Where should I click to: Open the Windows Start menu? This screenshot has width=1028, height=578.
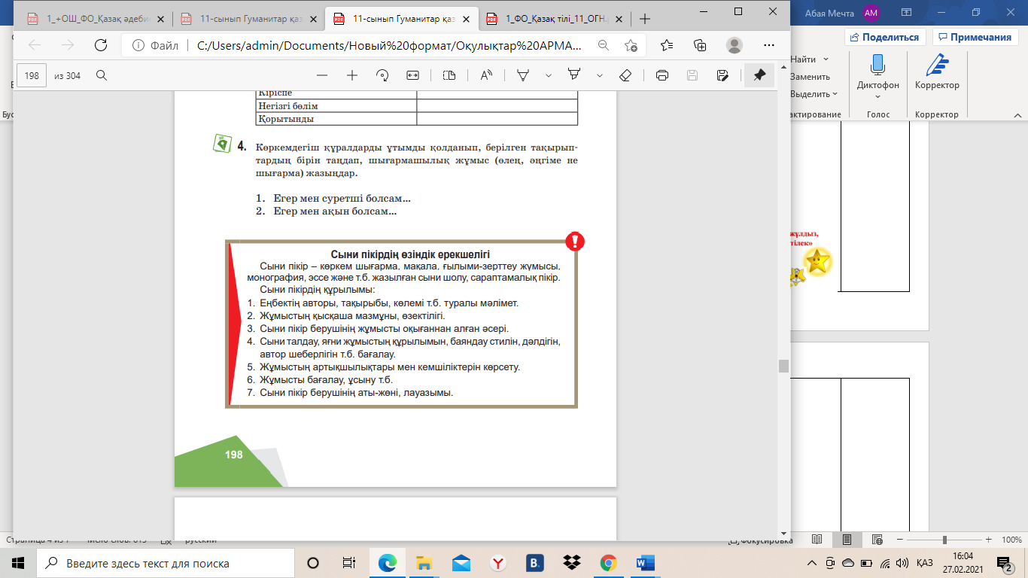pos(18,563)
